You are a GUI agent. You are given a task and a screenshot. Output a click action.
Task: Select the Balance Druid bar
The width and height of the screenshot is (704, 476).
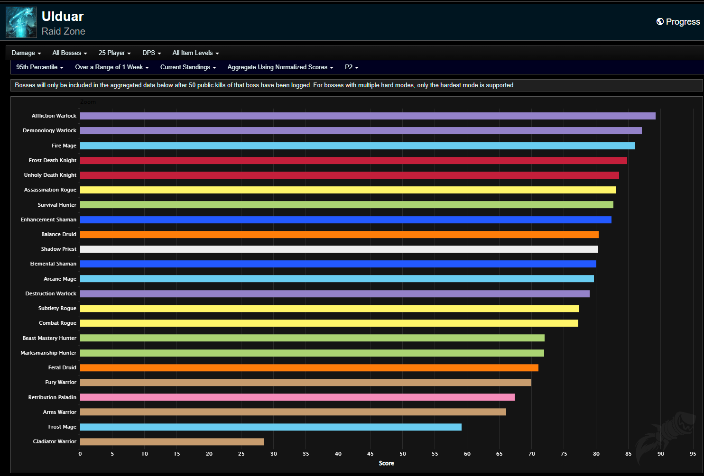pos(339,234)
